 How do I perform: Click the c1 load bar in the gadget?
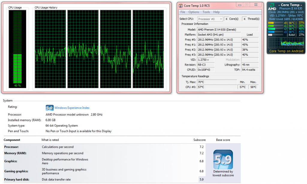point(275,26)
